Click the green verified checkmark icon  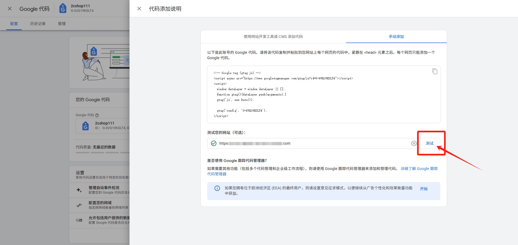coord(214,143)
